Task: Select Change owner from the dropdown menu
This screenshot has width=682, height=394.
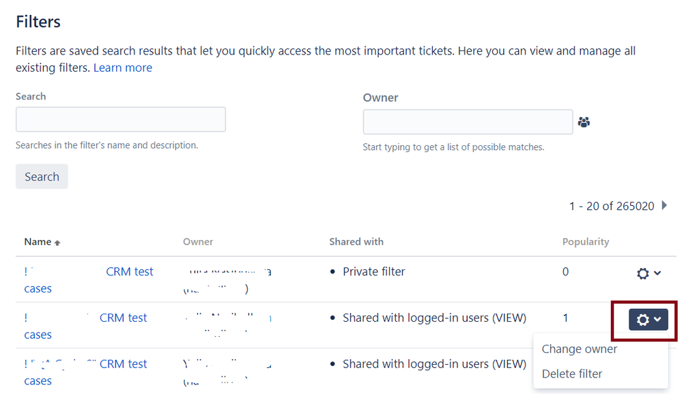Action: point(579,349)
